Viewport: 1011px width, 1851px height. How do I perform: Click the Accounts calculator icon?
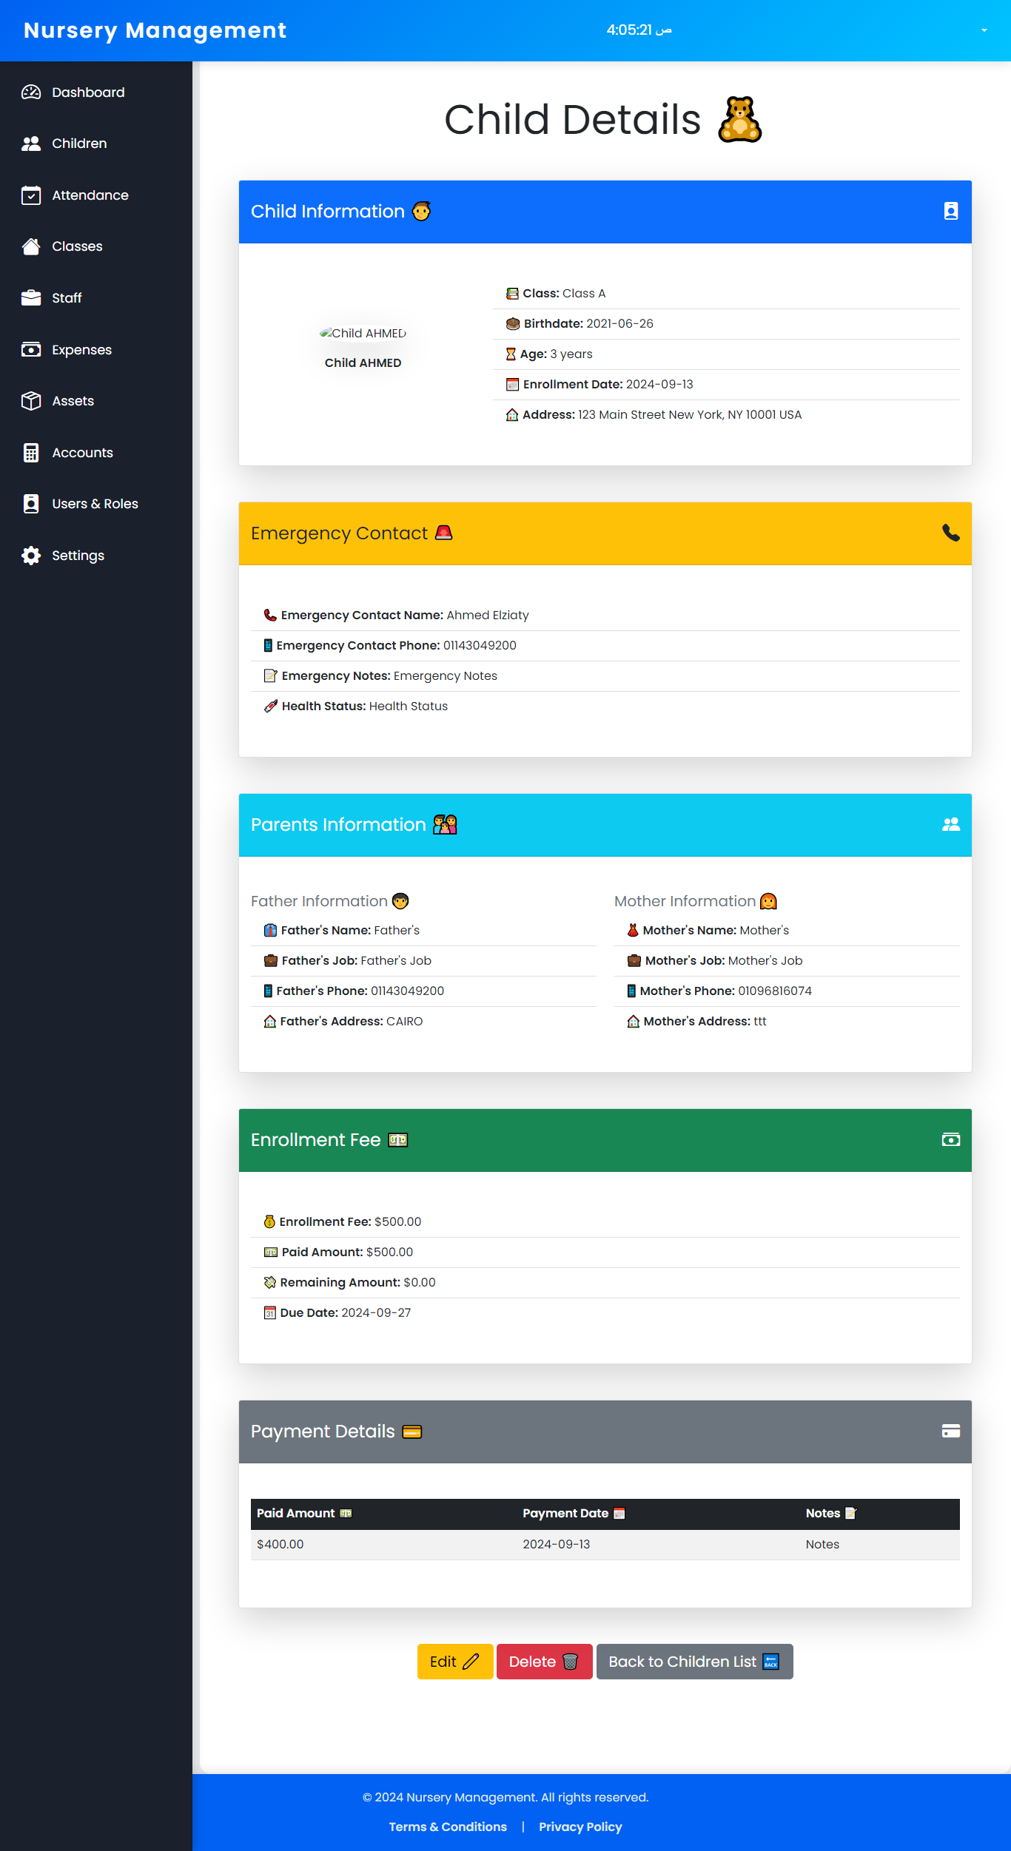tap(31, 453)
